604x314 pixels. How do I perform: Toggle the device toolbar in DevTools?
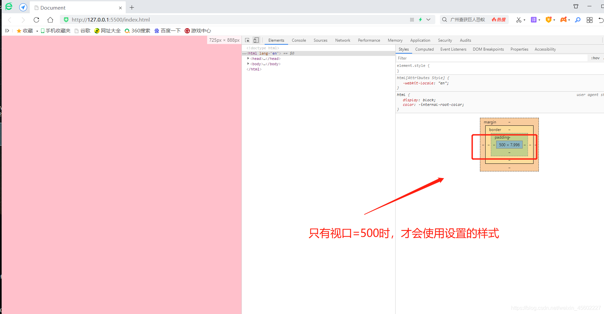tap(256, 40)
